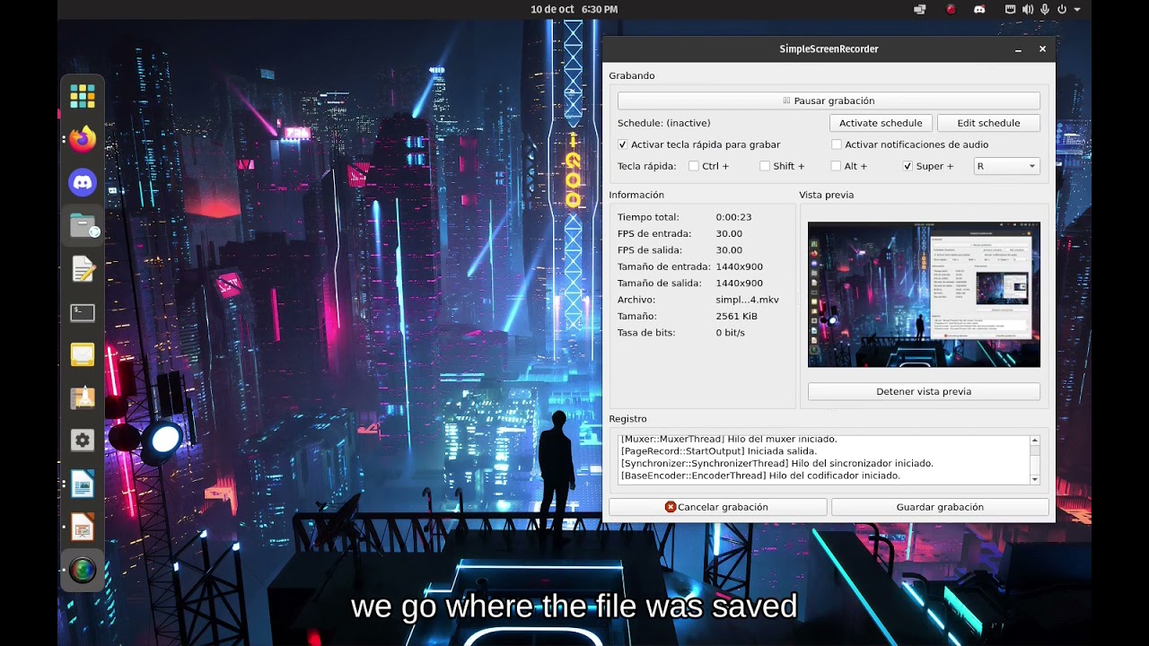Click Activate schedule button
This screenshot has width=1149, height=646.
pyautogui.click(x=881, y=123)
